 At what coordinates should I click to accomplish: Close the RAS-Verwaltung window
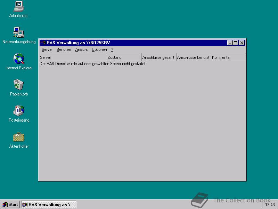click(x=242, y=42)
